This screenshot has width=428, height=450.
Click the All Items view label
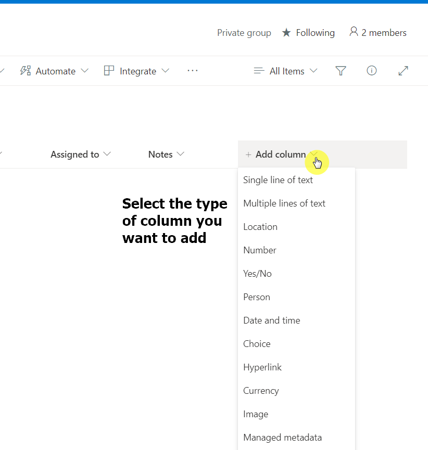[287, 71]
